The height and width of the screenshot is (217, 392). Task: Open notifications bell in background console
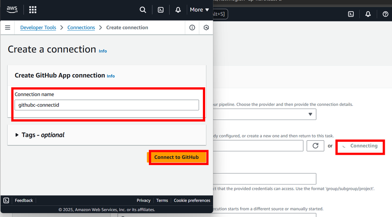point(368,14)
